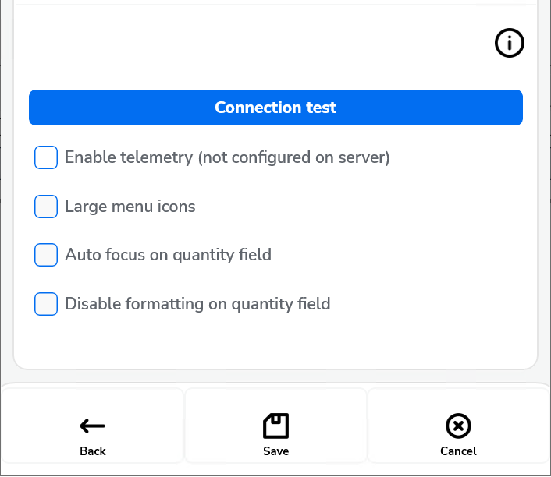Click the circled X Cancel icon
The width and height of the screenshot is (551, 477).
point(458,426)
